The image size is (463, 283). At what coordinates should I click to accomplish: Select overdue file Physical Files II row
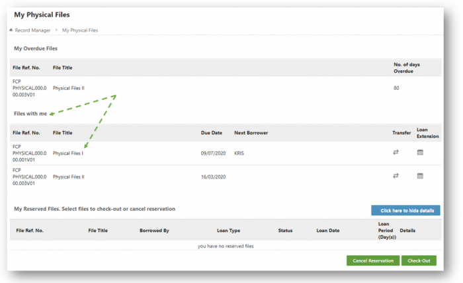pos(226,88)
